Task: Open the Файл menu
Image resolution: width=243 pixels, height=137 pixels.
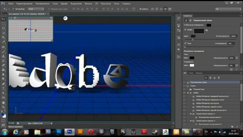Action: tap(11, 3)
